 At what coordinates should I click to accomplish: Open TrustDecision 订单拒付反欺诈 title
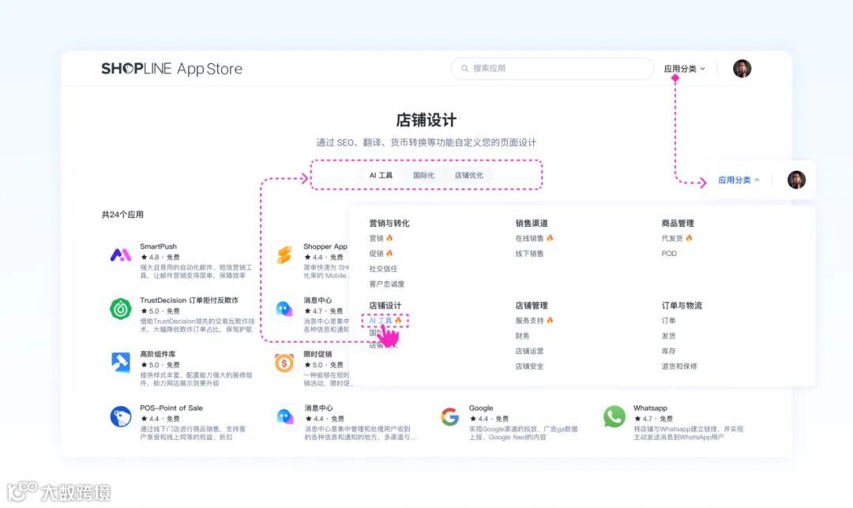[x=189, y=300]
